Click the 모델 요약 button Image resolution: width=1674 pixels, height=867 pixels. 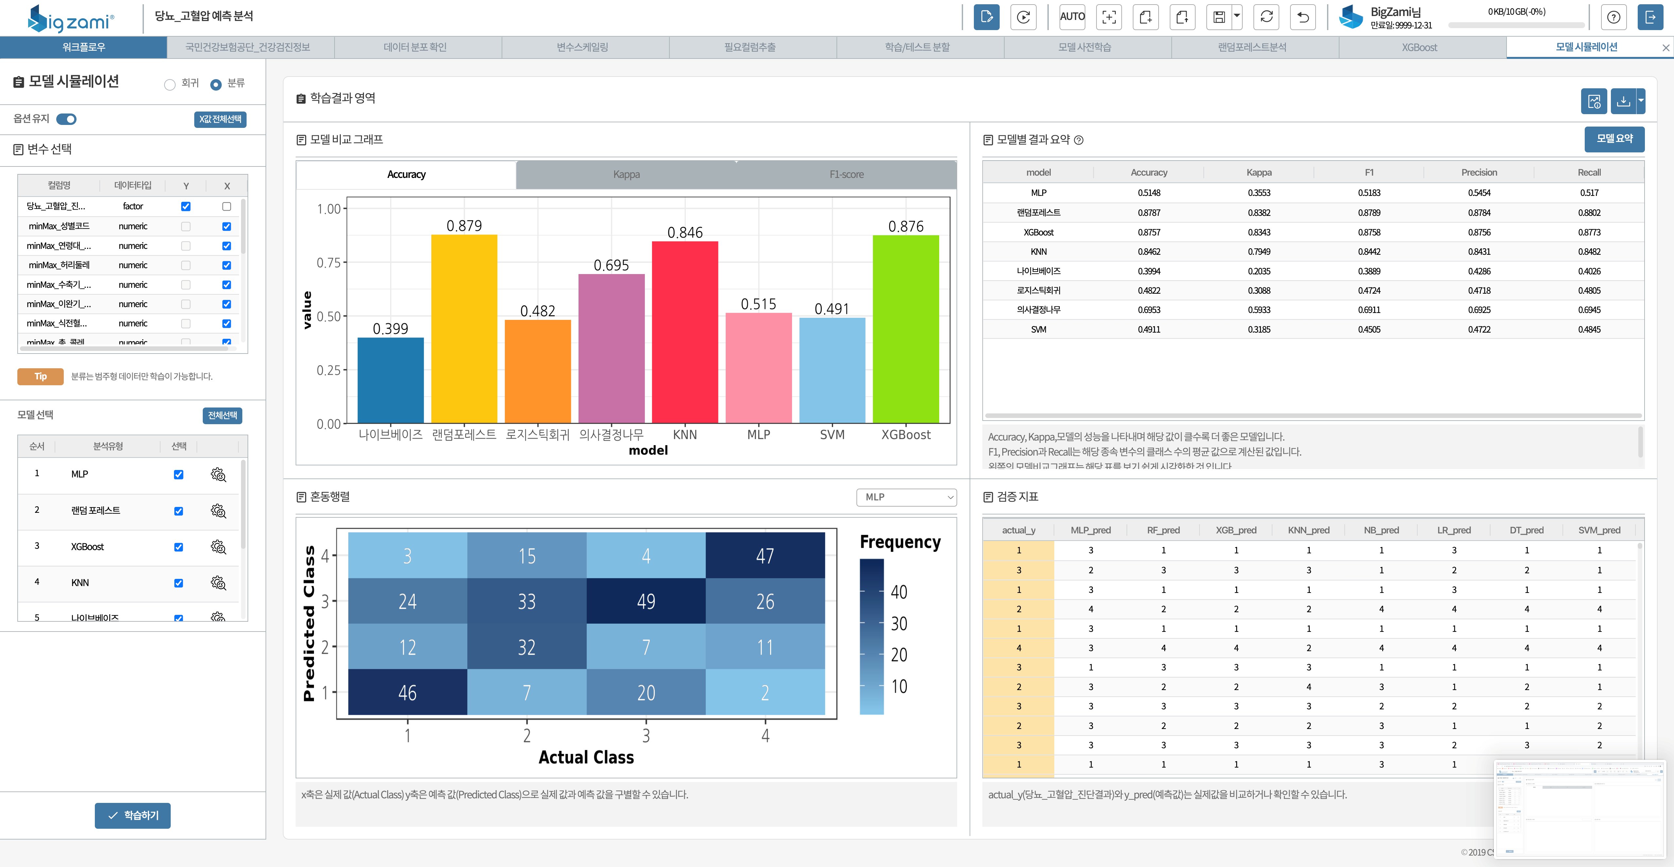click(x=1614, y=139)
